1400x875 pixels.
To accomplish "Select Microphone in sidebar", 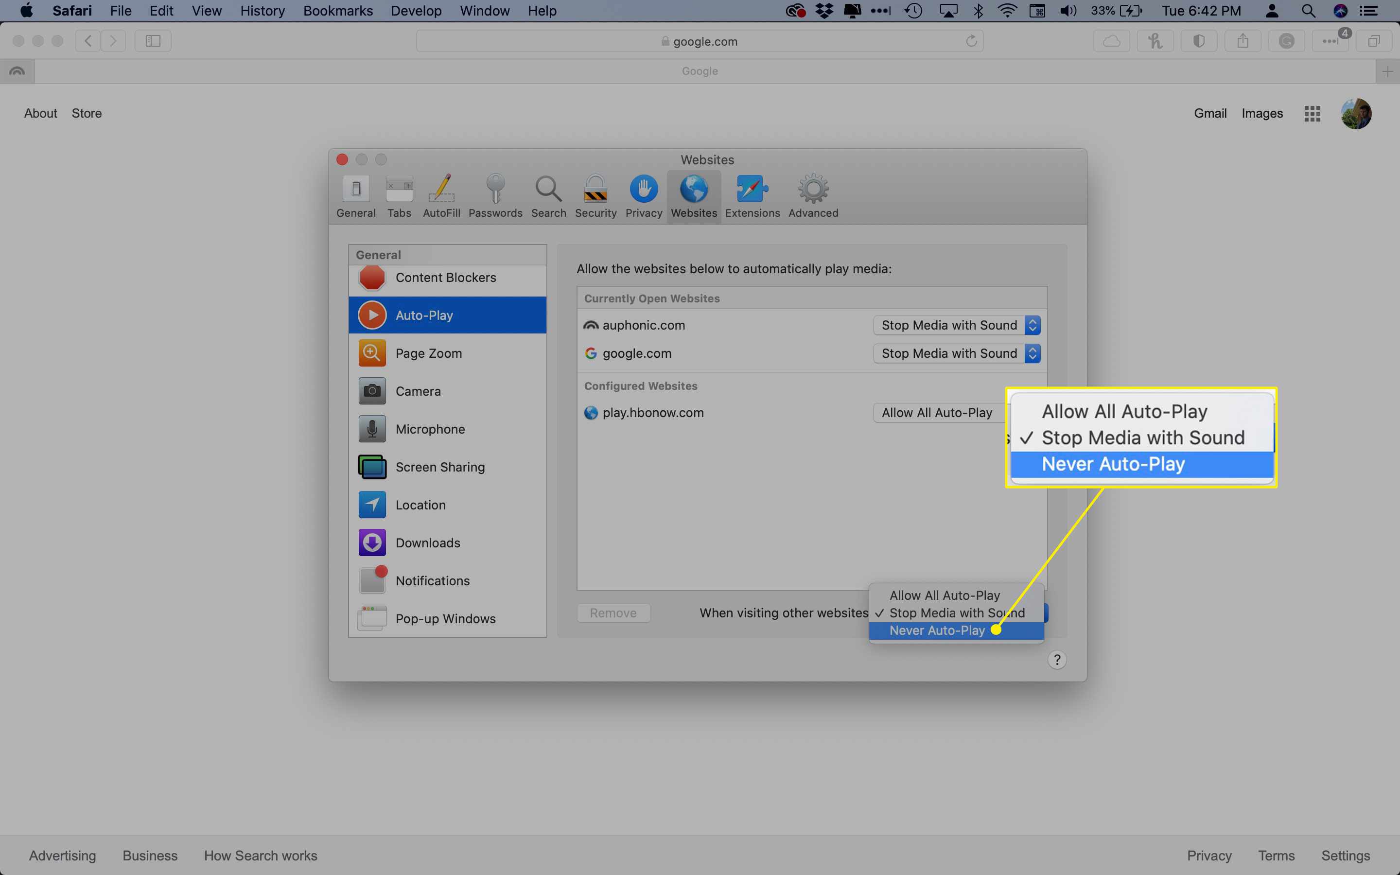I will [447, 429].
